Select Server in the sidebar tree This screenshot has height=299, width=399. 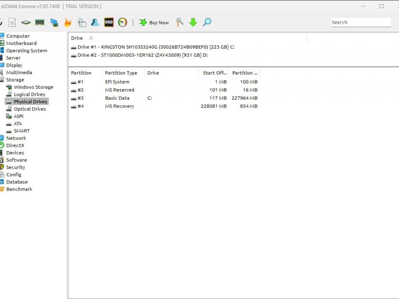pyautogui.click(x=13, y=58)
